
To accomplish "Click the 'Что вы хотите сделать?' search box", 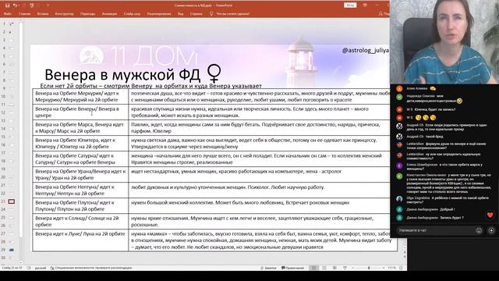I will pos(232,14).
